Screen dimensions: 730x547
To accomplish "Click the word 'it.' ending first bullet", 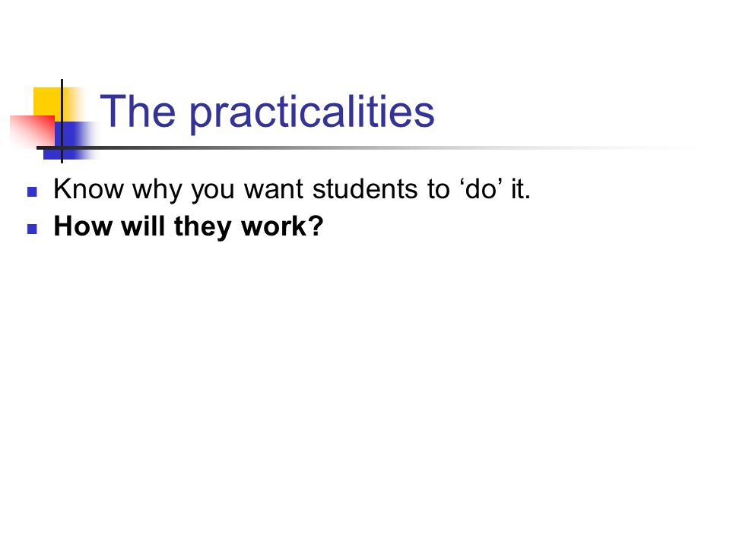I will click(x=521, y=189).
